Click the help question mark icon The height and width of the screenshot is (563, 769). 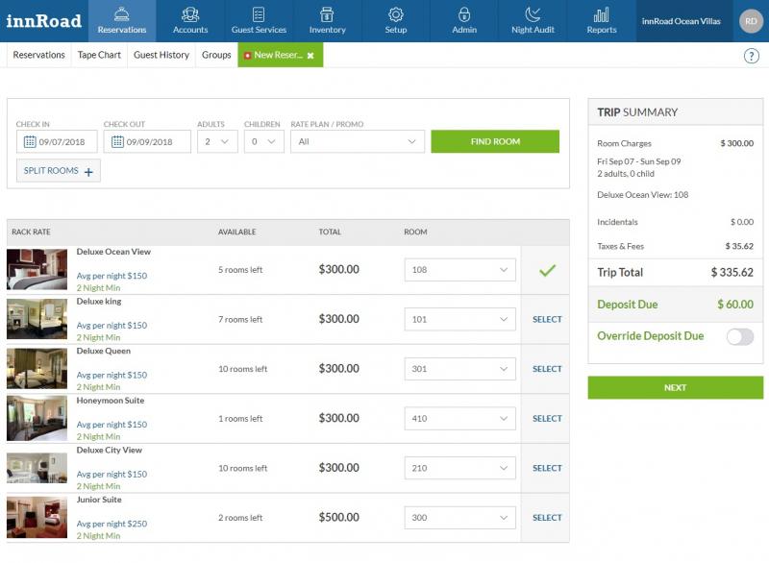point(751,56)
